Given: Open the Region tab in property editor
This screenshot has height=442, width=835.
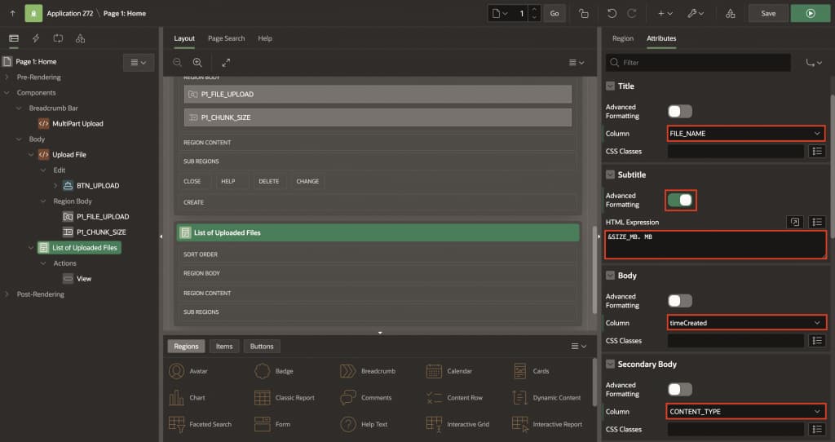Looking at the screenshot, I should 622,38.
